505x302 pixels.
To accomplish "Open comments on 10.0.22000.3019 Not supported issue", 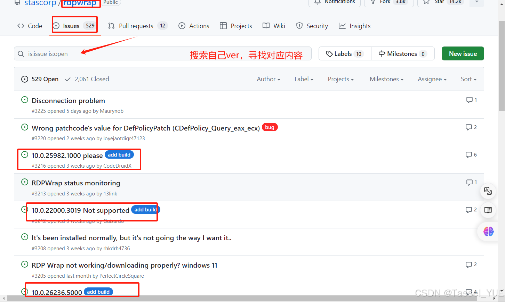I will pos(471,210).
